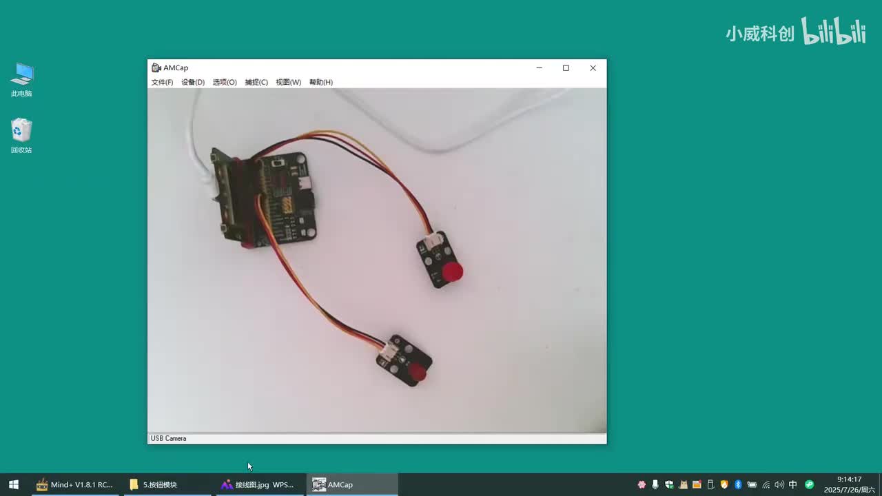Click the microphone tray icon
The image size is (882, 496).
(655, 485)
